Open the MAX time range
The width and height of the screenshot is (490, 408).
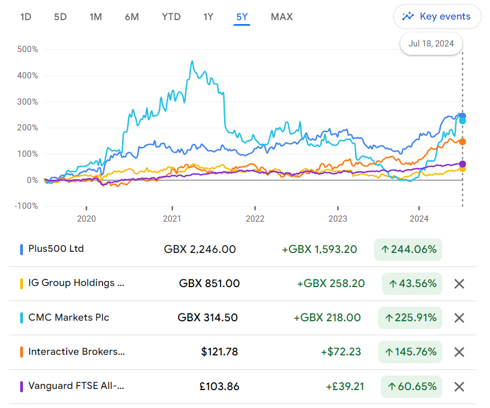pyautogui.click(x=282, y=17)
